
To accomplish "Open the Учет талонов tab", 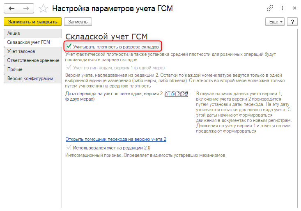I will [21, 51].
